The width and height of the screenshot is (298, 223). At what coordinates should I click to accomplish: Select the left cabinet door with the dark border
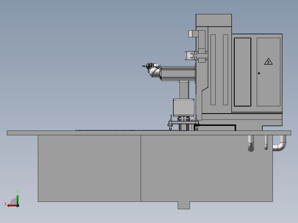pos(242,72)
